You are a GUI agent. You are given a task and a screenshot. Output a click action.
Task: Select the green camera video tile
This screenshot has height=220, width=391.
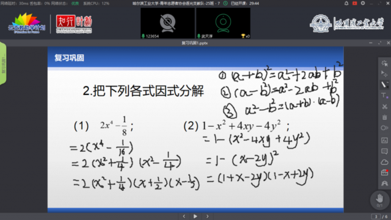(223, 23)
